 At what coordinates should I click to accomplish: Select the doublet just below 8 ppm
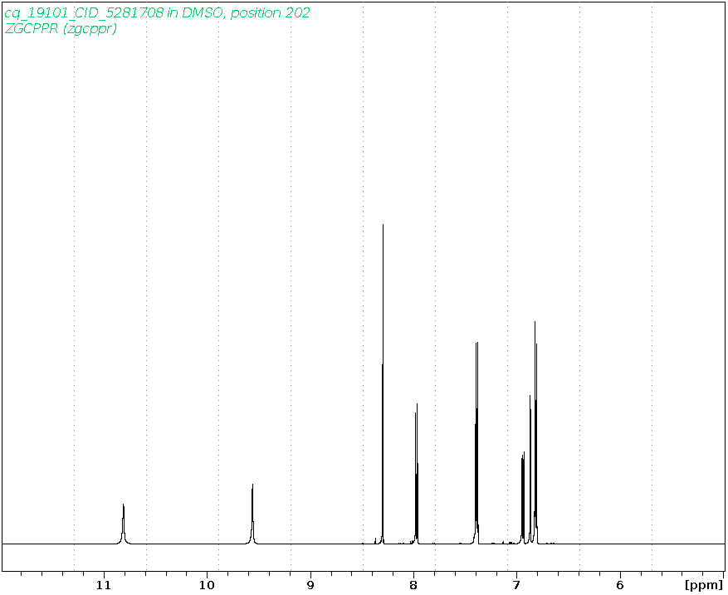click(x=417, y=473)
